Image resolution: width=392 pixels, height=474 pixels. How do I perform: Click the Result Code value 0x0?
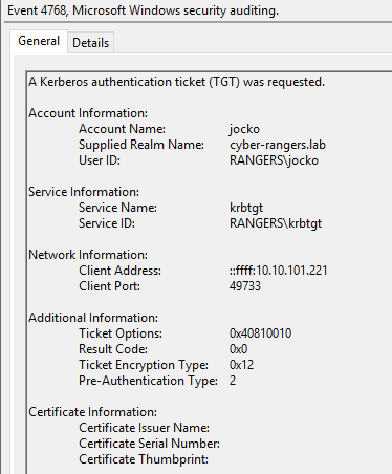point(238,349)
